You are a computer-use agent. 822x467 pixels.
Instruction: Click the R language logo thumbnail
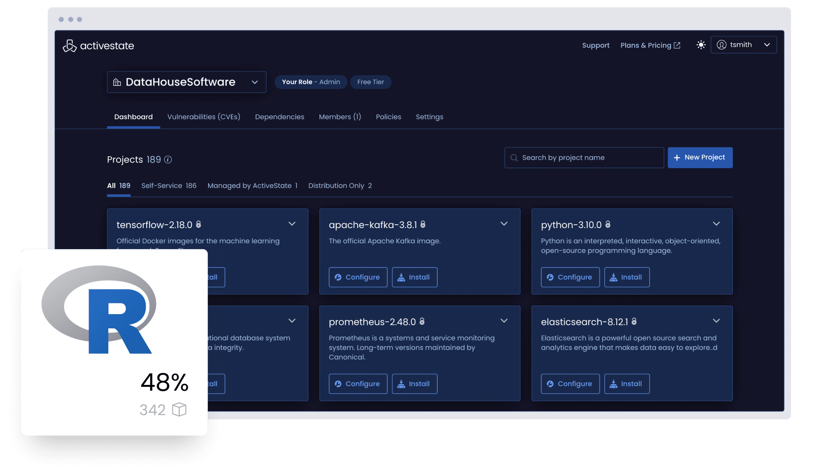click(99, 310)
